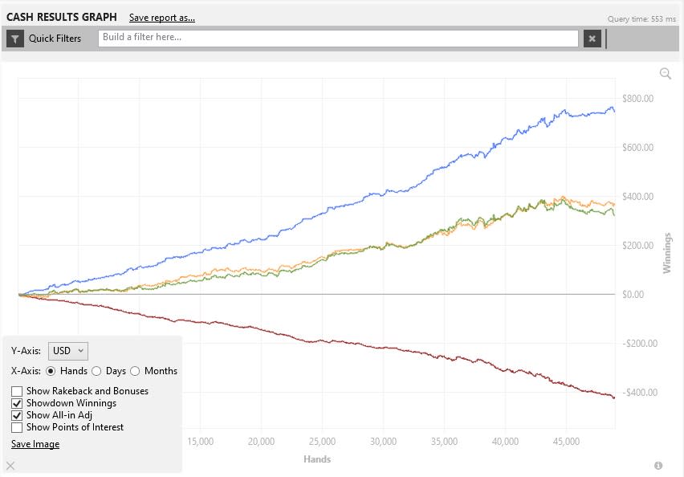Click the Hands axis title
This screenshot has height=477, width=684.
(x=317, y=459)
